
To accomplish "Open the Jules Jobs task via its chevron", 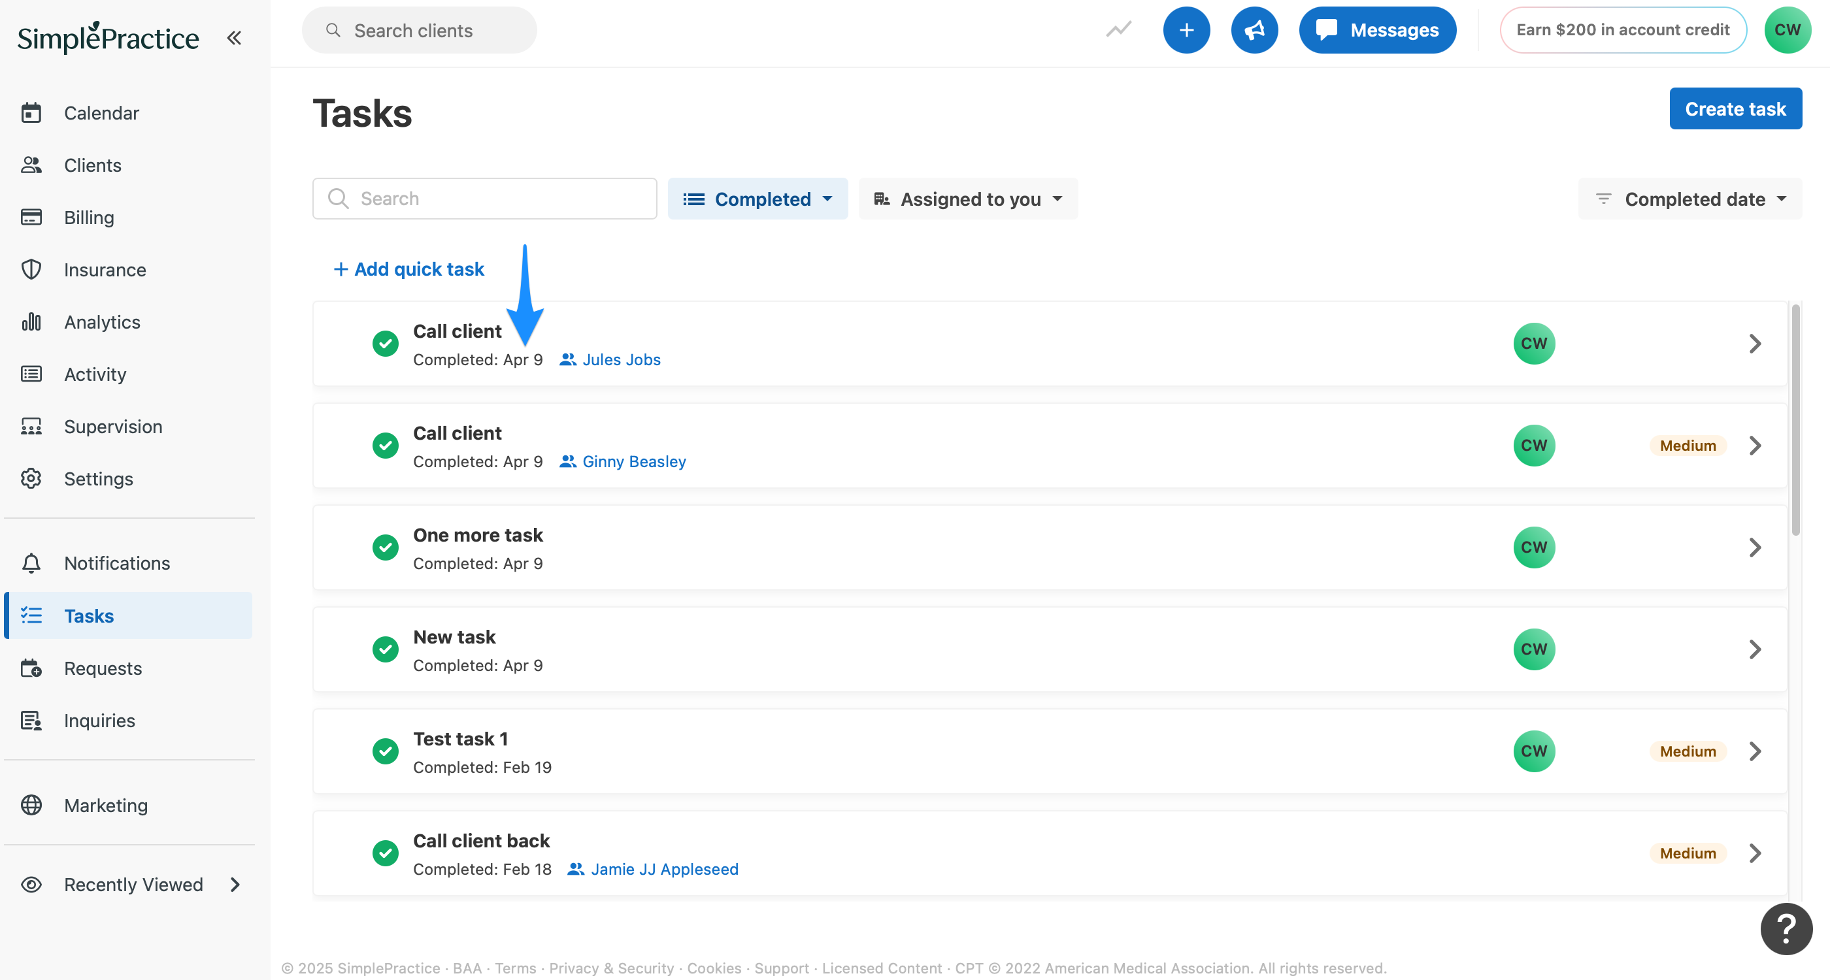I will coord(1755,344).
